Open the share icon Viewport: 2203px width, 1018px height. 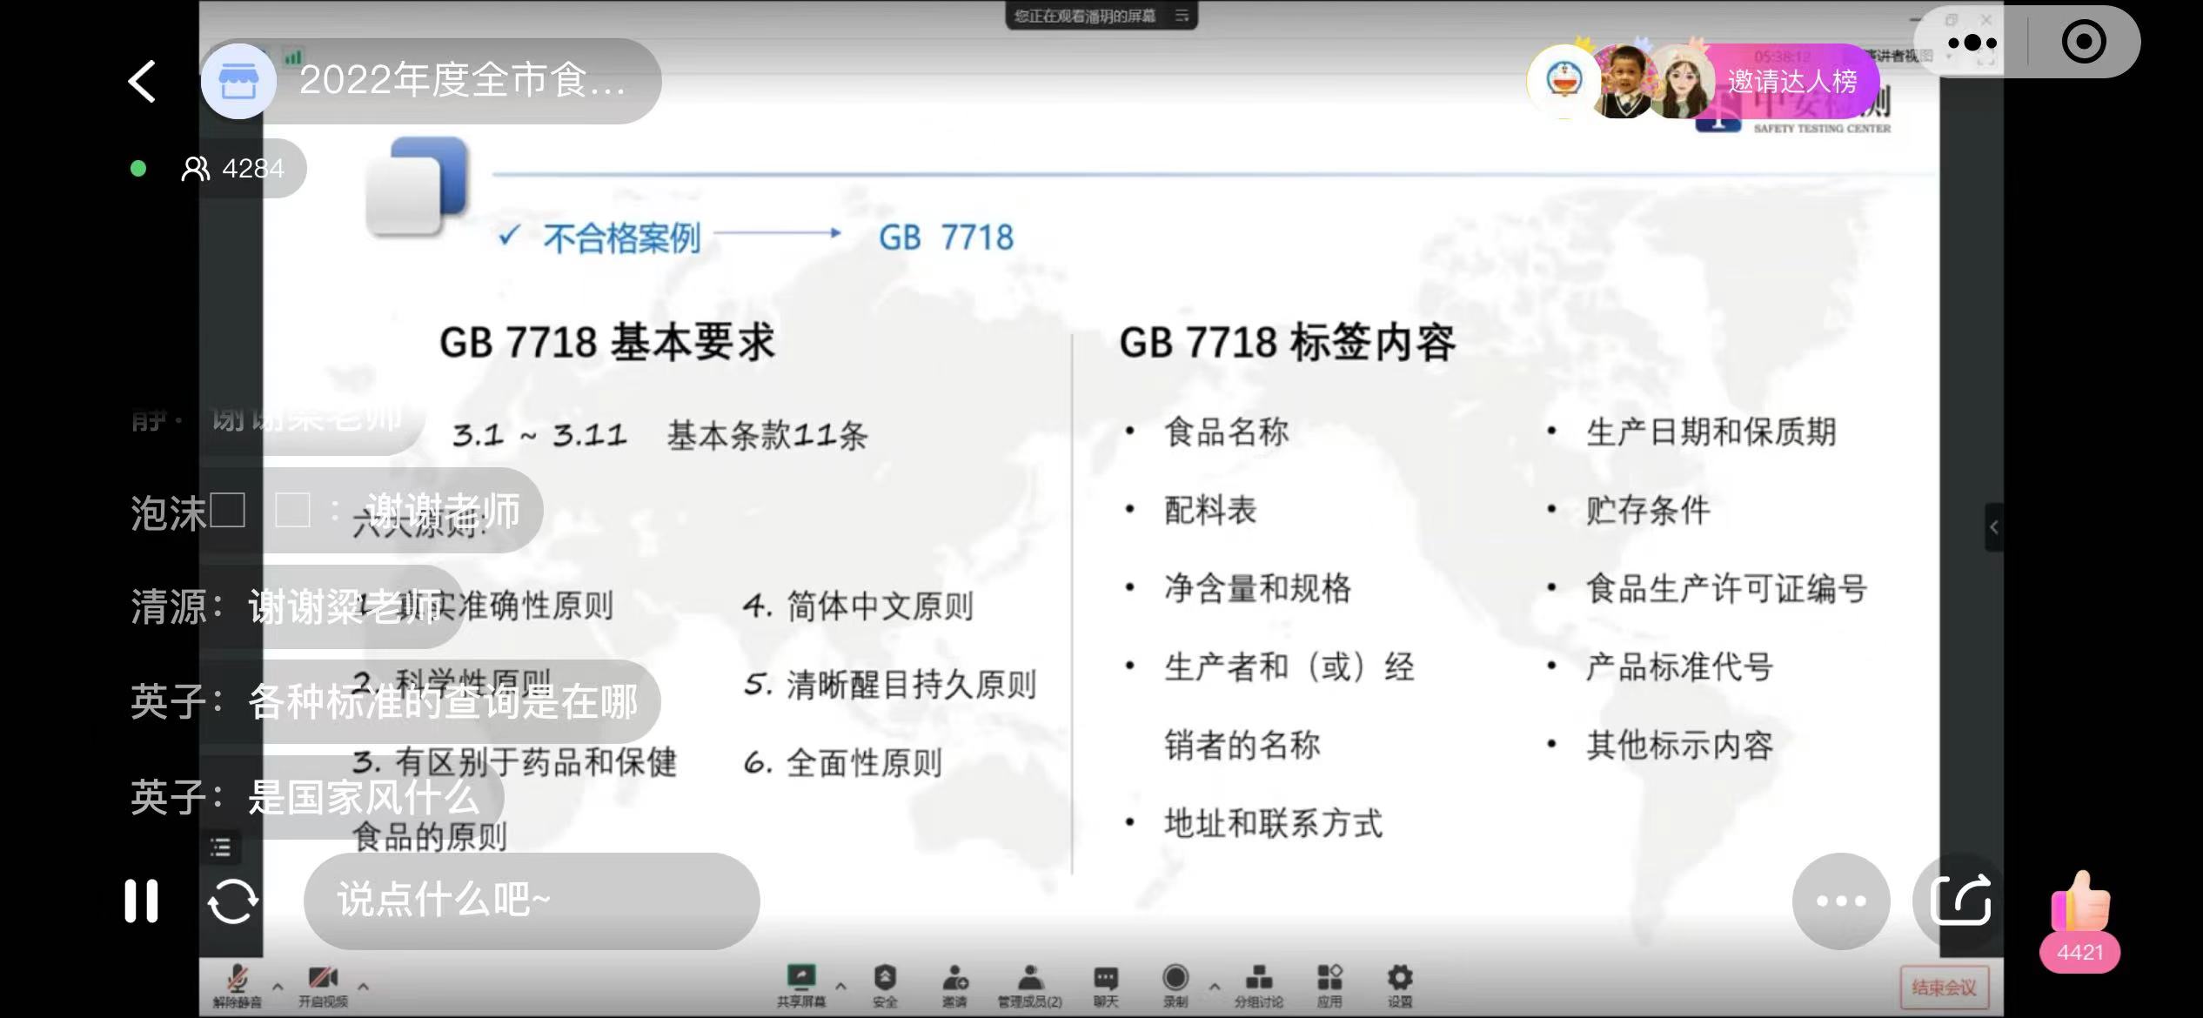click(1960, 901)
